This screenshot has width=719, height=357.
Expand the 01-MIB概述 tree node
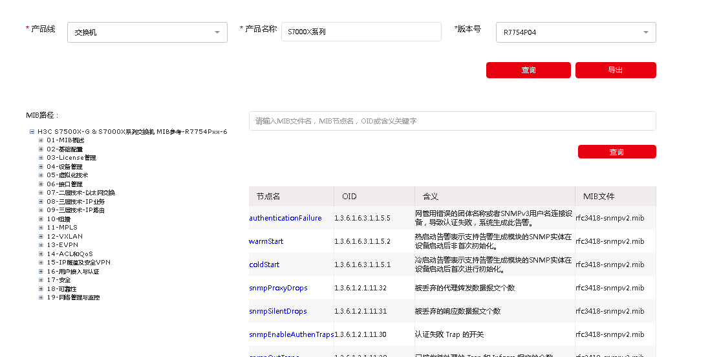pyautogui.click(x=41, y=140)
